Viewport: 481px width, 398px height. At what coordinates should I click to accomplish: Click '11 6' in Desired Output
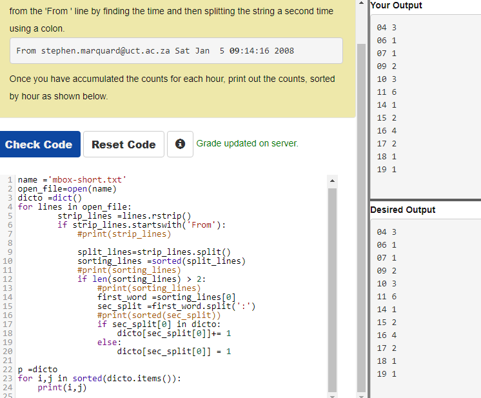(386, 297)
